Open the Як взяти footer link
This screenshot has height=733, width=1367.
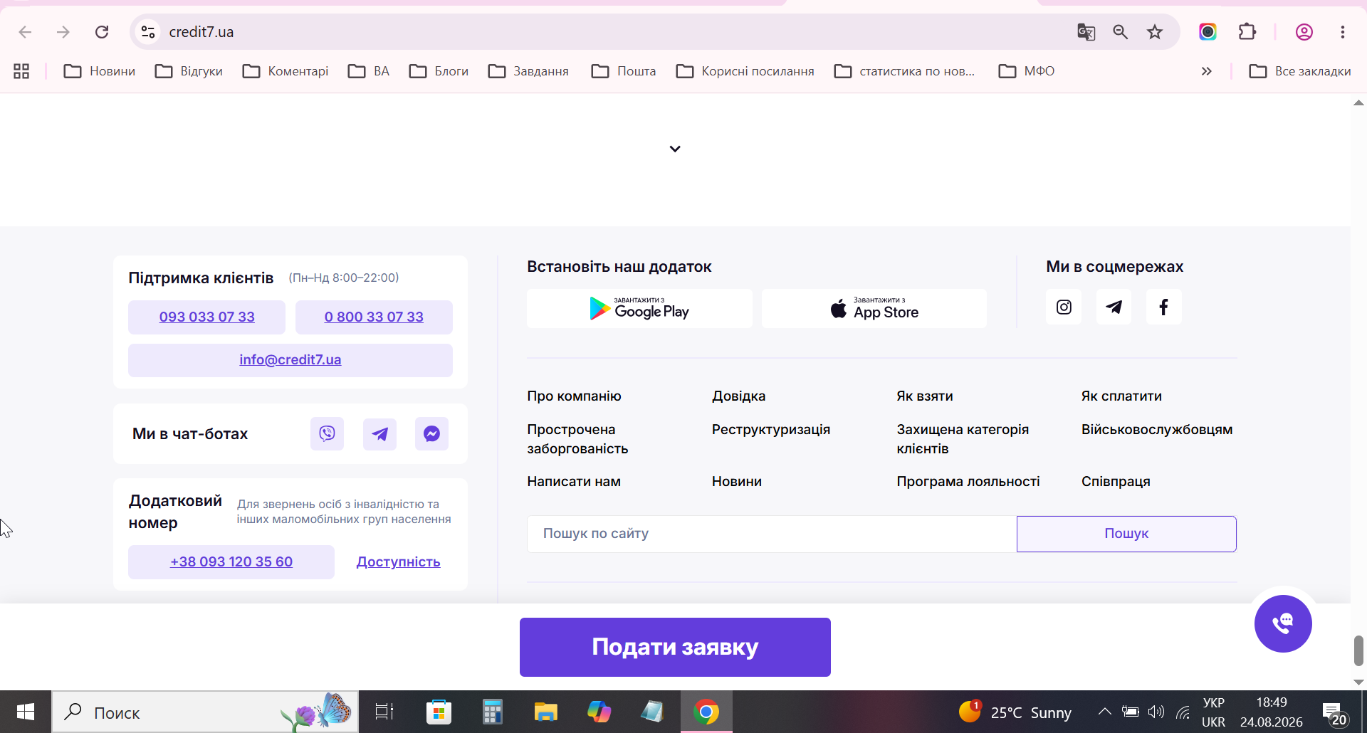coord(924,396)
